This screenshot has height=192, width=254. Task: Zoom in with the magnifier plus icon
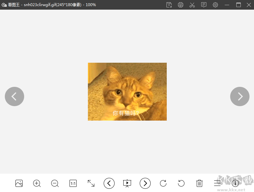pyautogui.click(x=37, y=183)
